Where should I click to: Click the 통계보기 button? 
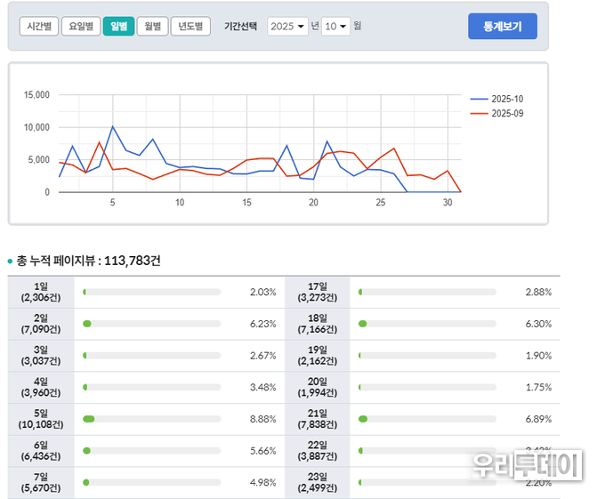[502, 26]
